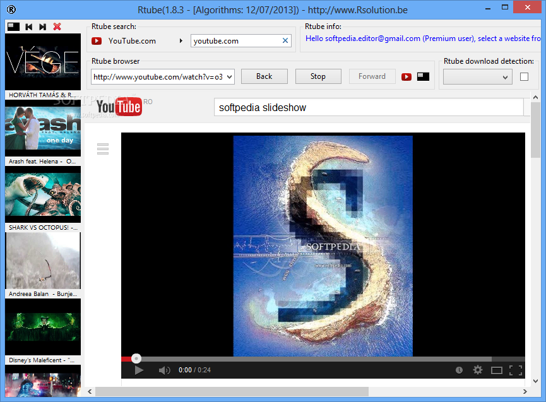Click the video time display 0:00 / 0:24

coord(194,370)
